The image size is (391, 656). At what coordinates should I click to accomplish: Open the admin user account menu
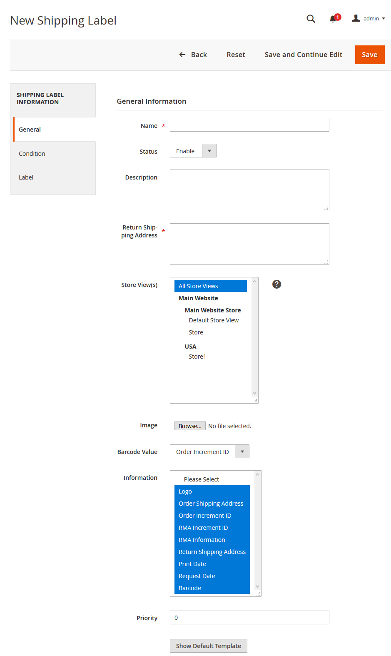coord(369,18)
